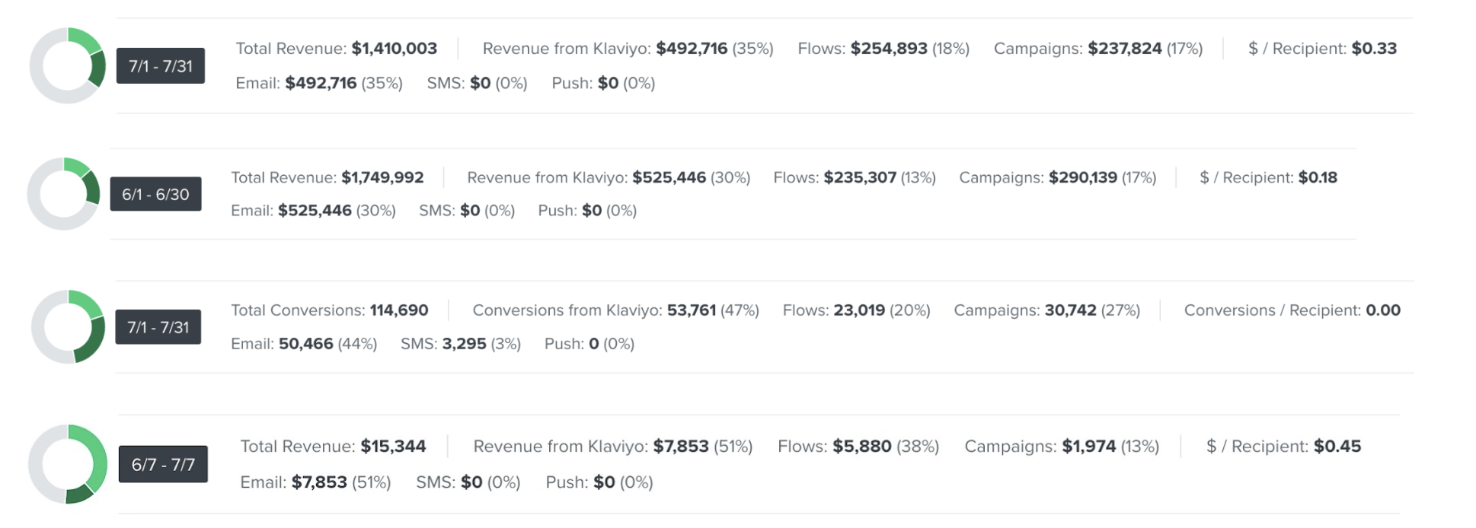Image resolution: width=1476 pixels, height=528 pixels.
Task: Click Flows value 23,019 (20%)
Action: (x=882, y=310)
